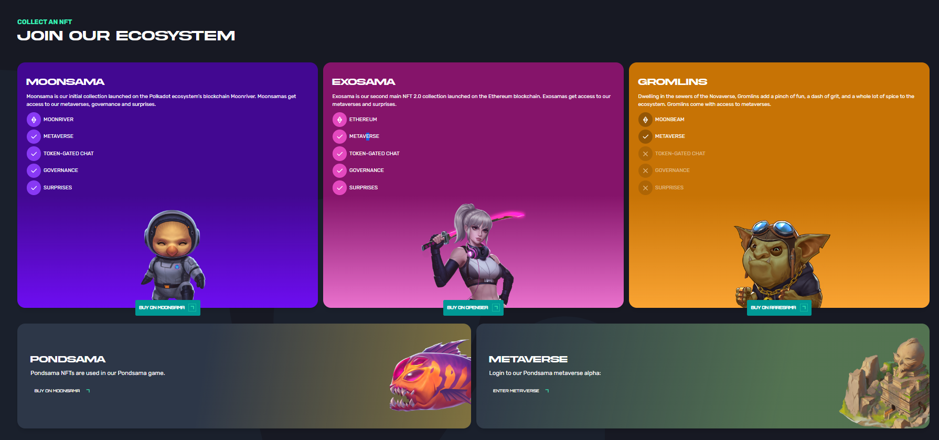Follow Buy on Moonsama link in Pondsama card
This screenshot has width=939, height=440.
[x=62, y=391]
